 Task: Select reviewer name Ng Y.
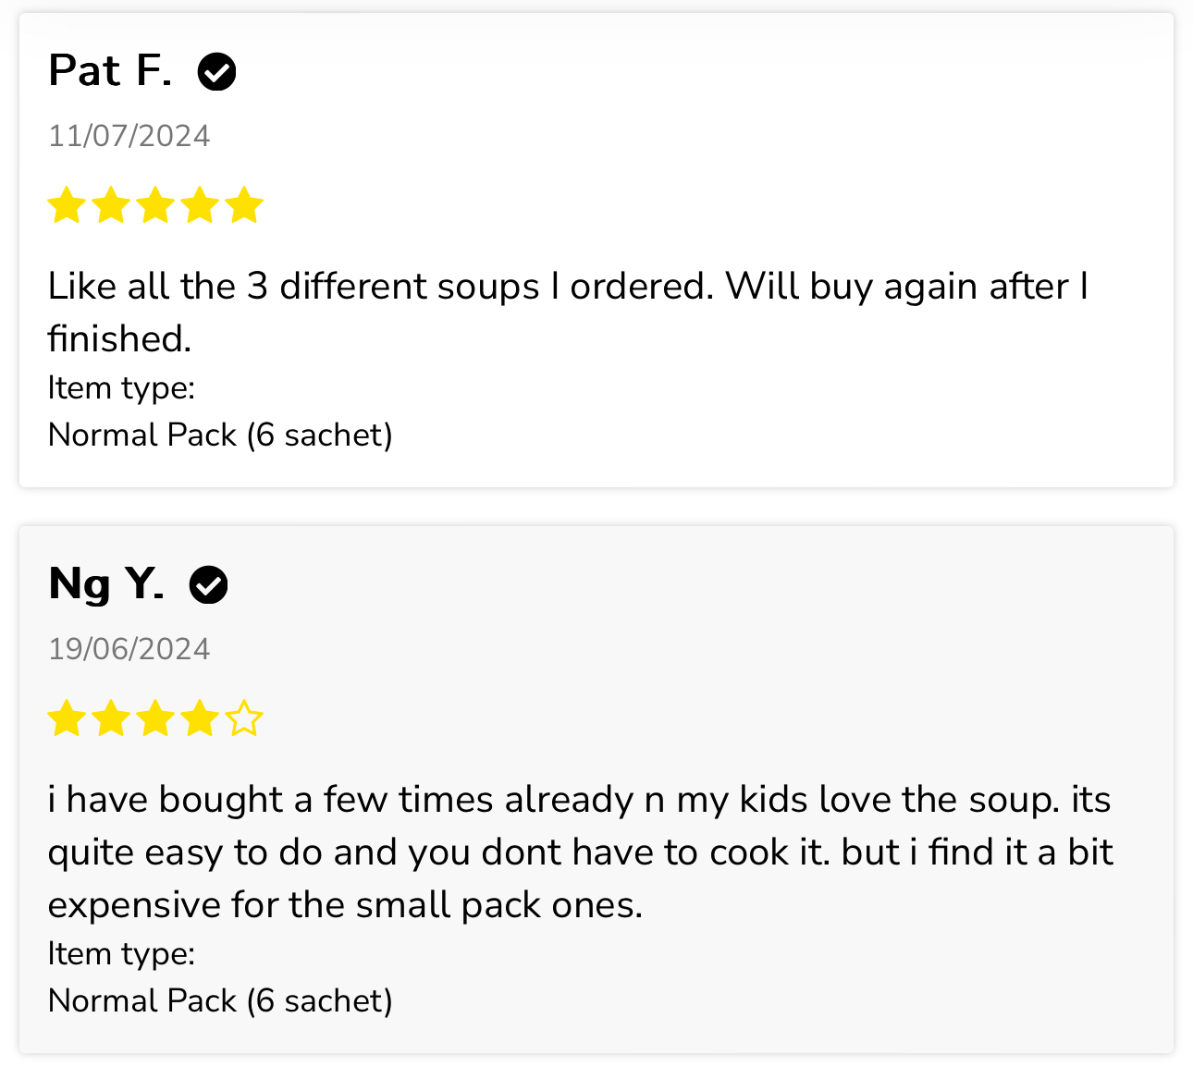pyautogui.click(x=106, y=584)
